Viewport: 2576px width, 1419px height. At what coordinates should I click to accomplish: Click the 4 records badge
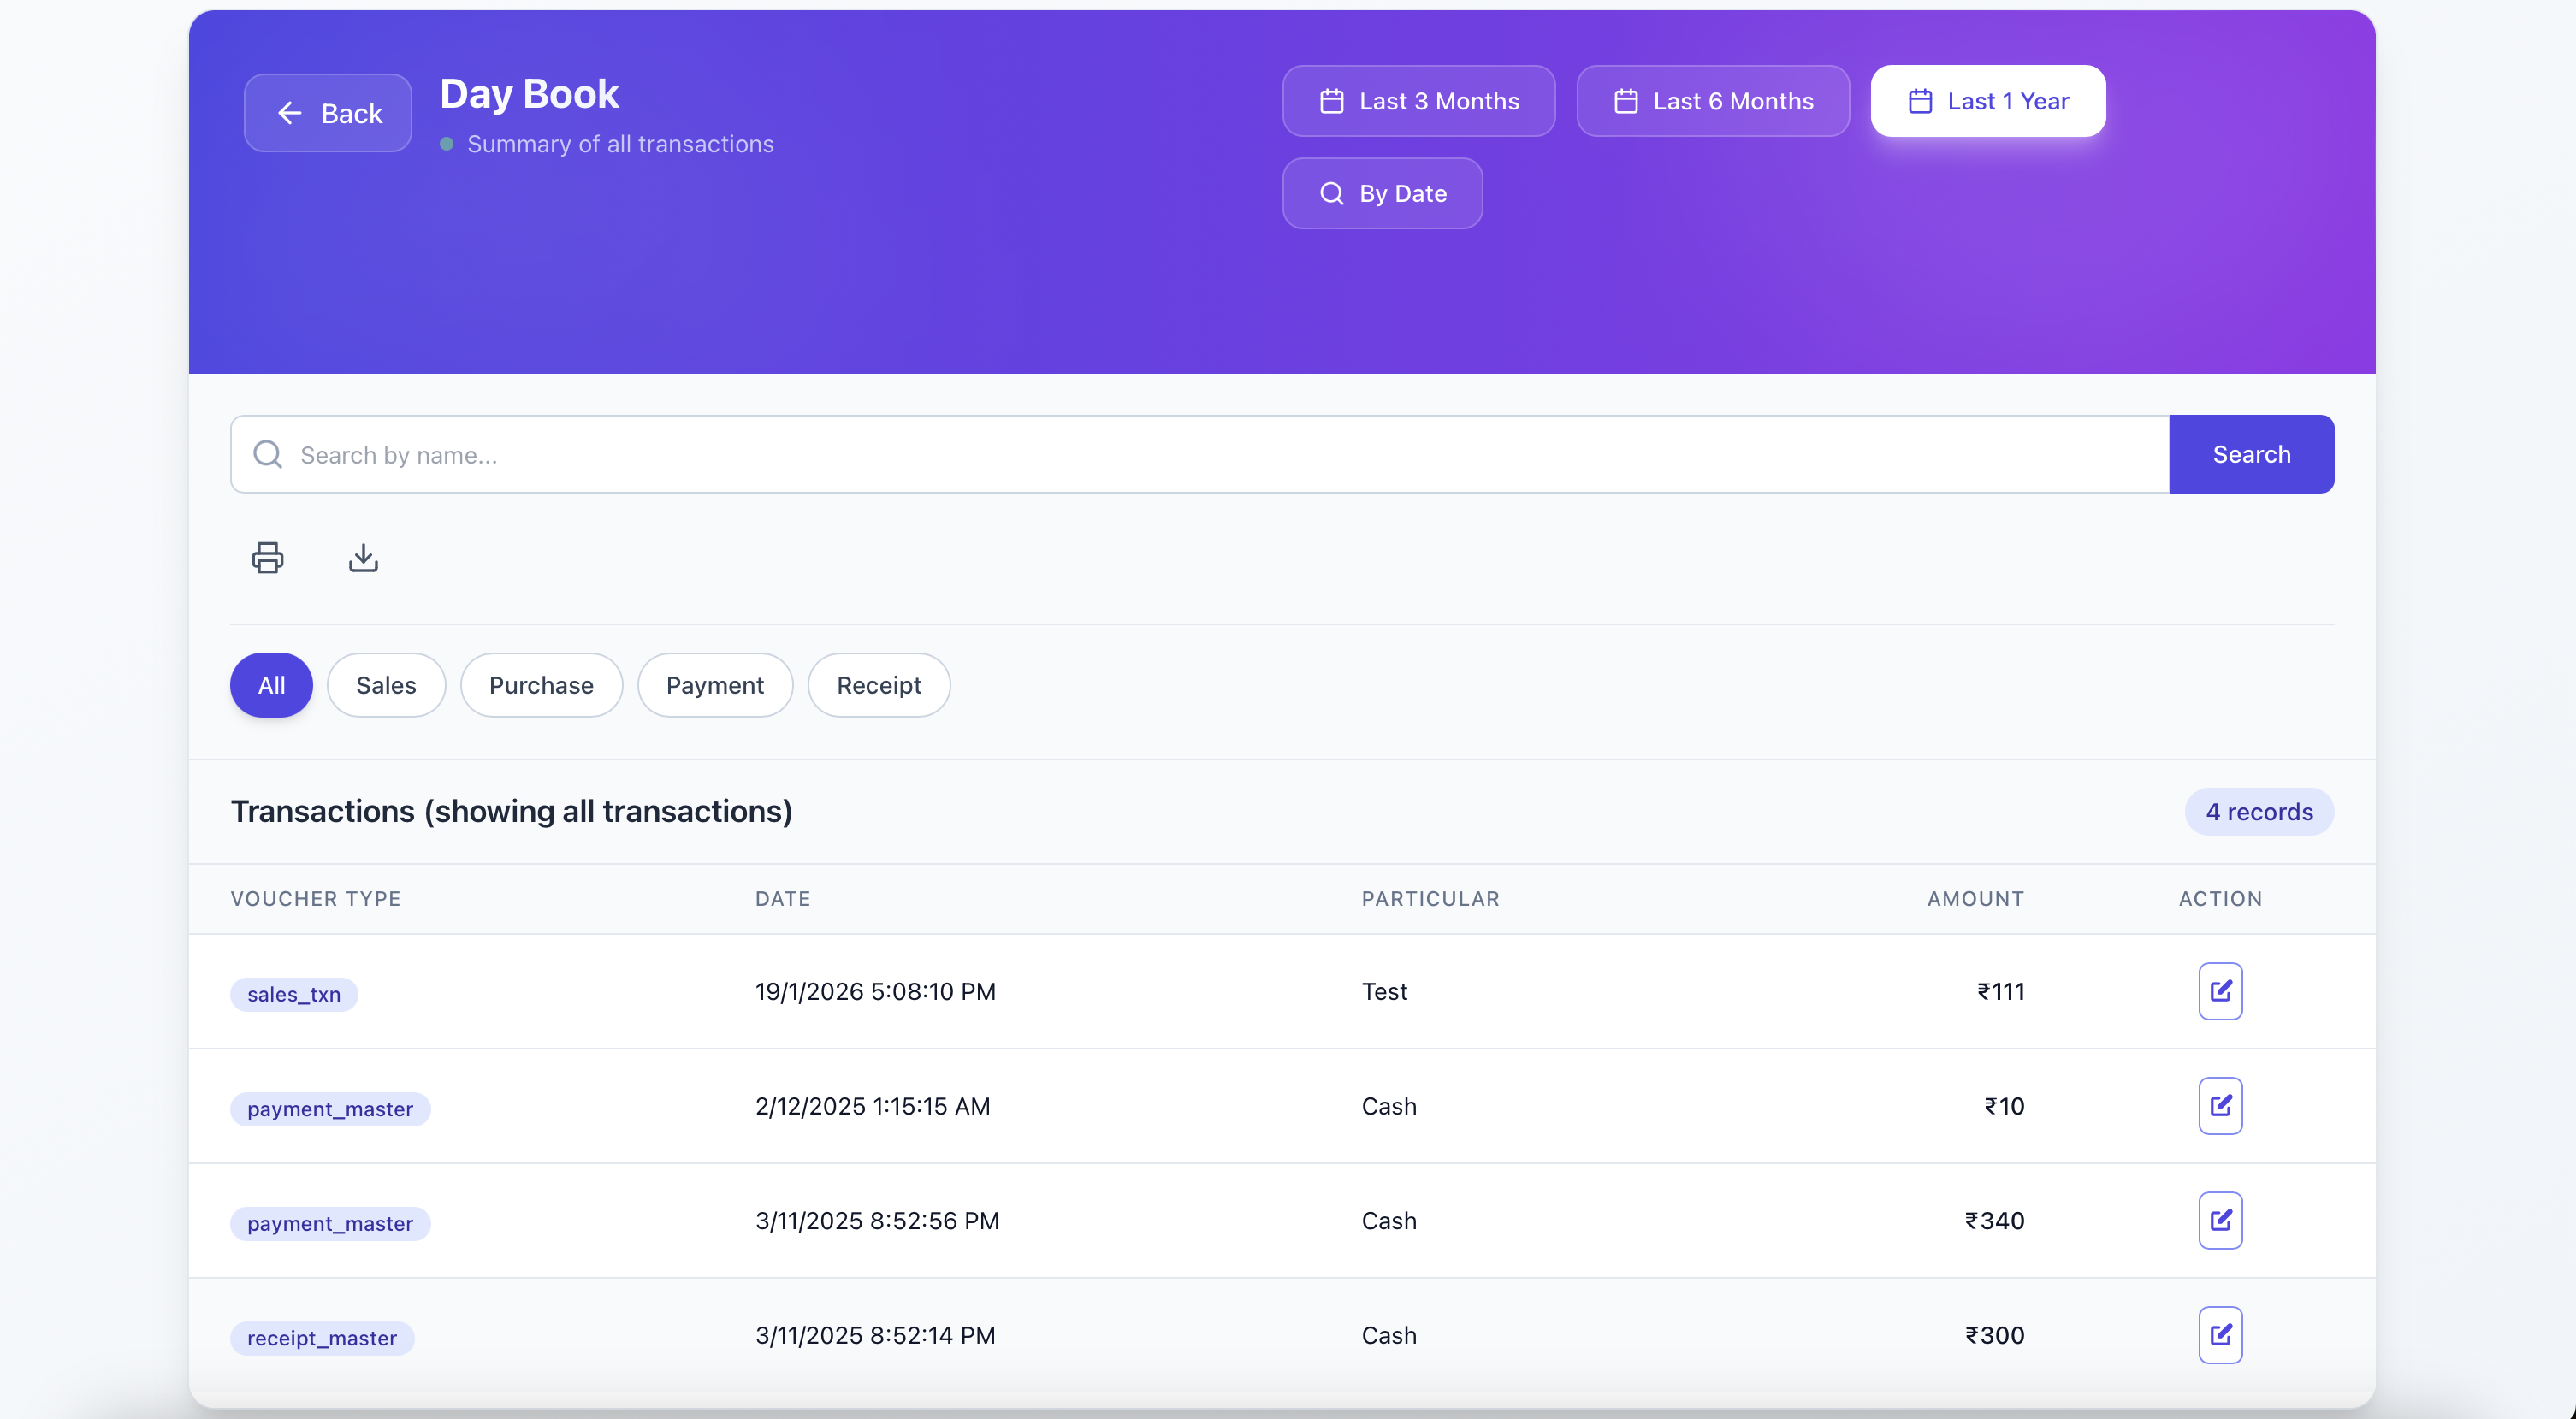pos(2258,811)
